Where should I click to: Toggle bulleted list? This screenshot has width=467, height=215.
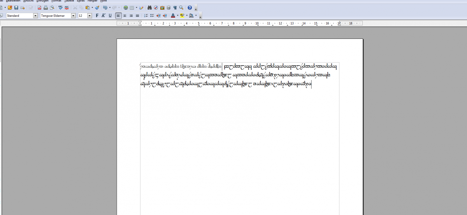pyautogui.click(x=152, y=16)
